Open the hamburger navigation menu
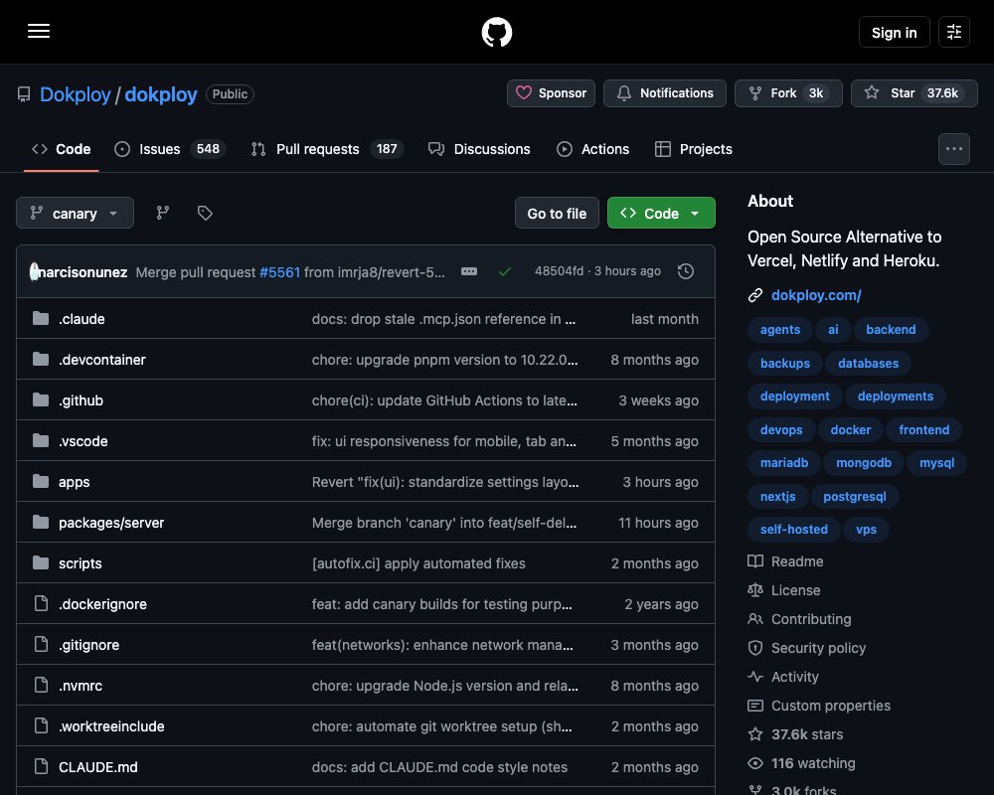 point(39,31)
